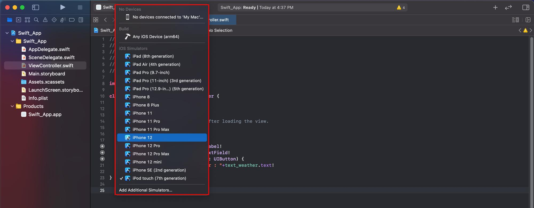Choose the iPhone 8 Plus simulator
This screenshot has height=208, width=534.
[162, 105]
